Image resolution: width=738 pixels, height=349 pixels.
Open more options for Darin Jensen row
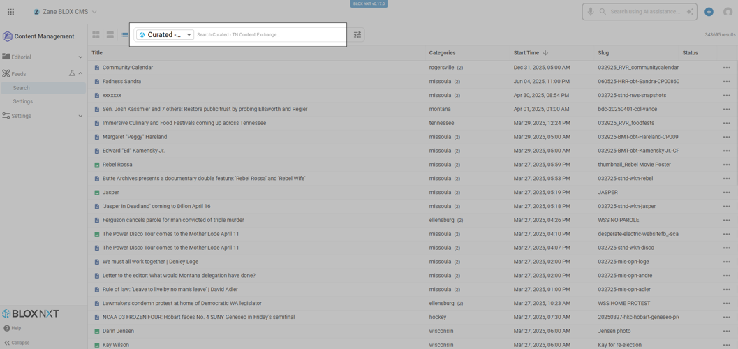point(727,331)
